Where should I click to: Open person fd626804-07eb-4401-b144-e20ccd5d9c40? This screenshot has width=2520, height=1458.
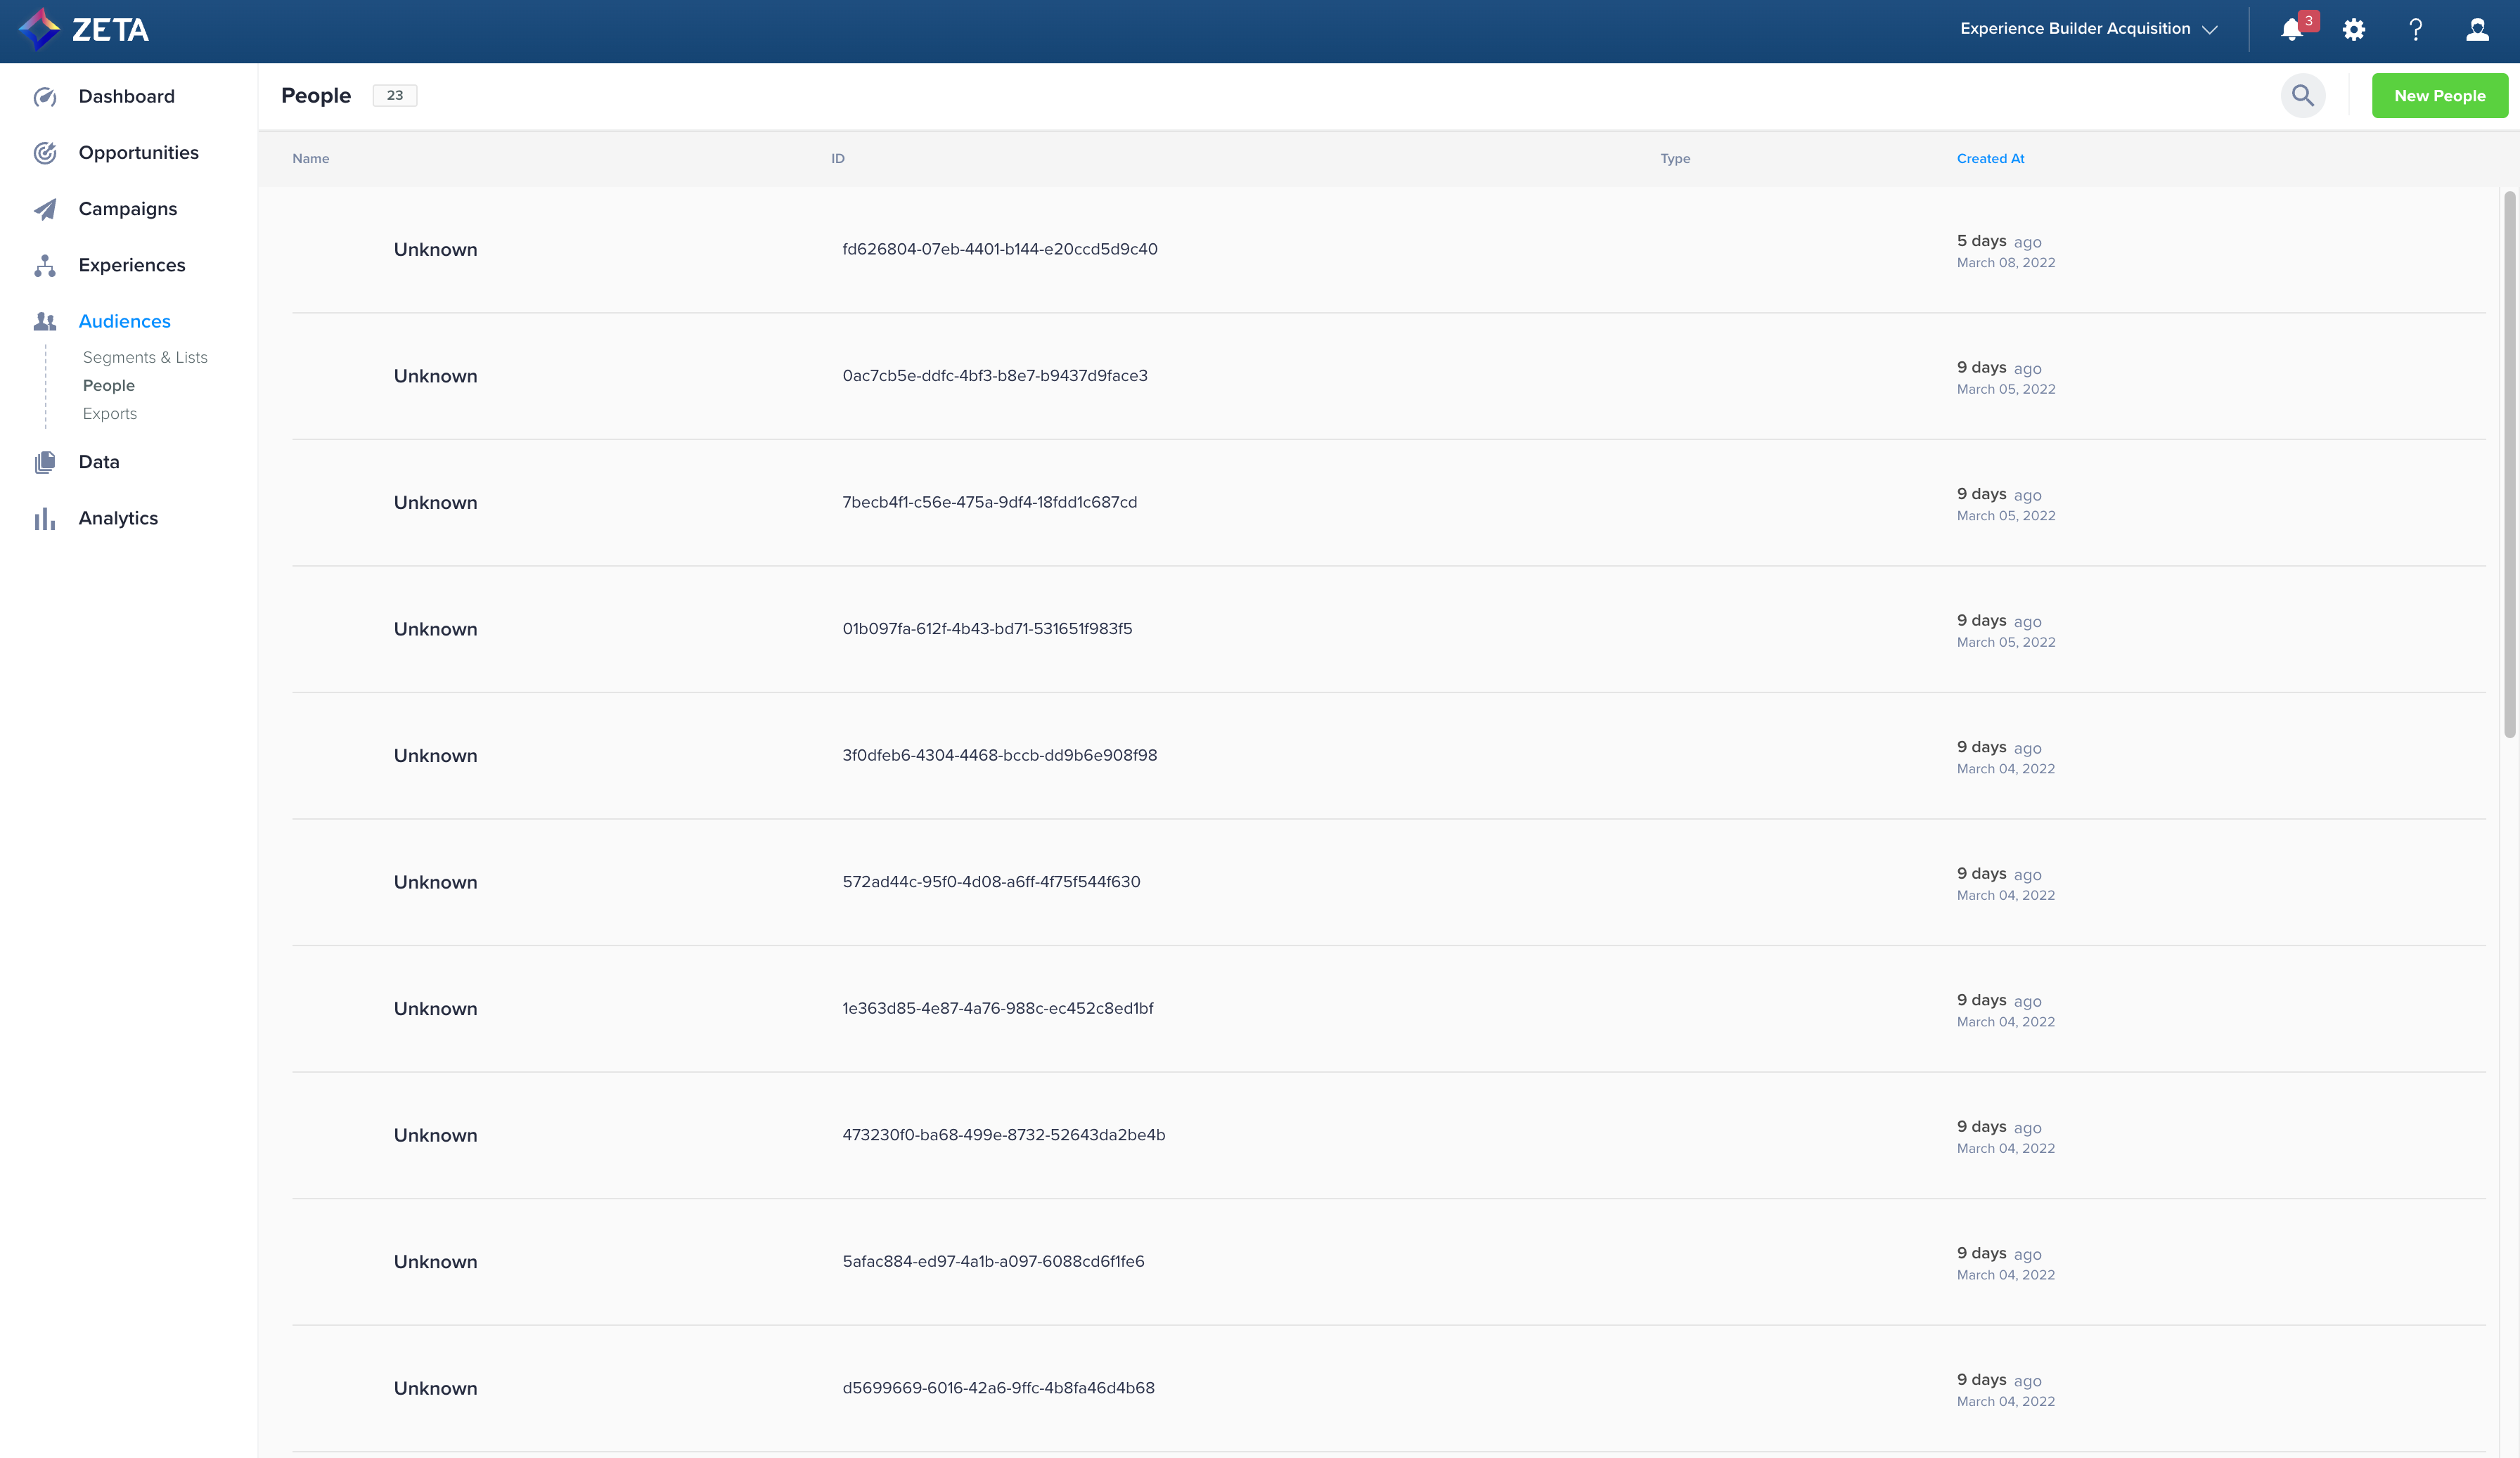tap(999, 249)
